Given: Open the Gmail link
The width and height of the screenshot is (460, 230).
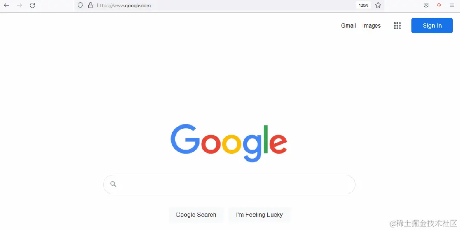Looking at the screenshot, I should [349, 26].
